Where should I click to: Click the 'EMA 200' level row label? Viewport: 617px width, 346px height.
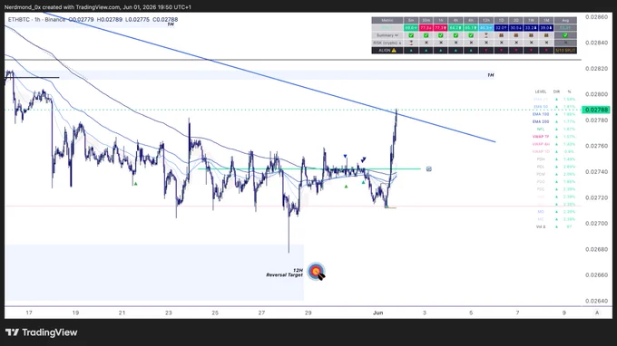pos(541,121)
